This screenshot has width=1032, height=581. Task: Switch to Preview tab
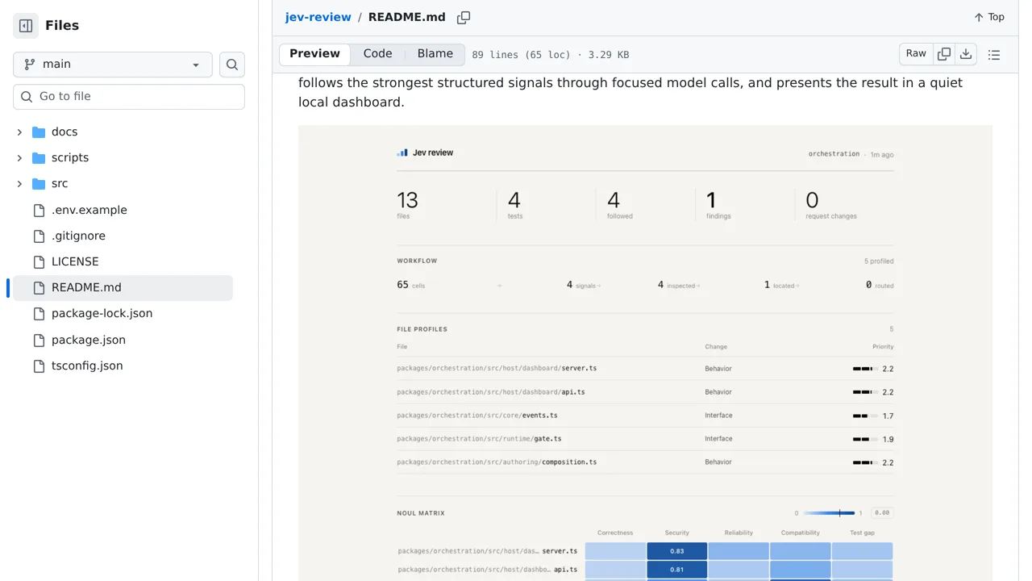click(x=314, y=54)
